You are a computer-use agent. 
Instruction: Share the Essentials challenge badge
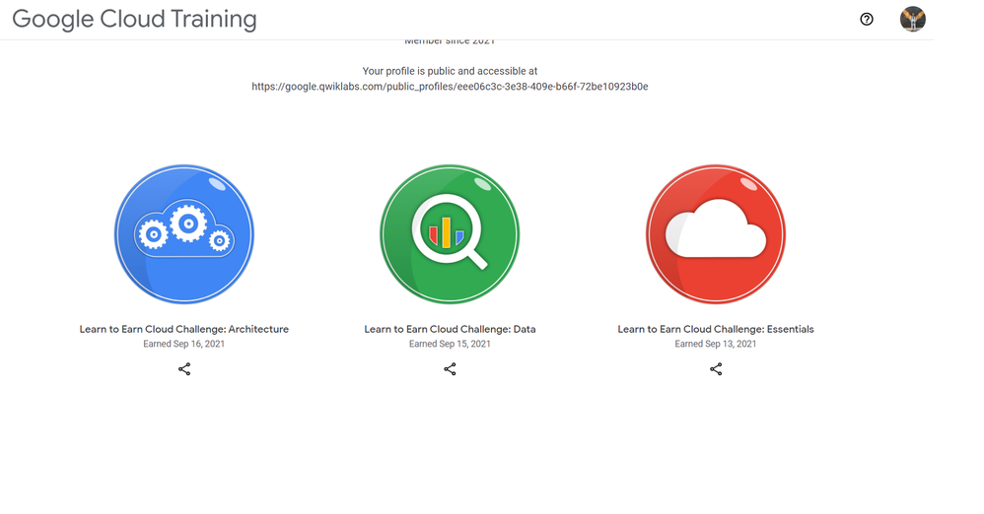(x=716, y=369)
